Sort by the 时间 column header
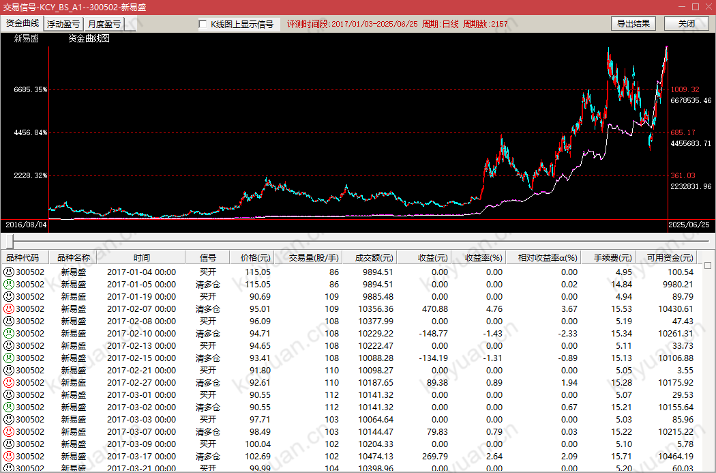 142,258
